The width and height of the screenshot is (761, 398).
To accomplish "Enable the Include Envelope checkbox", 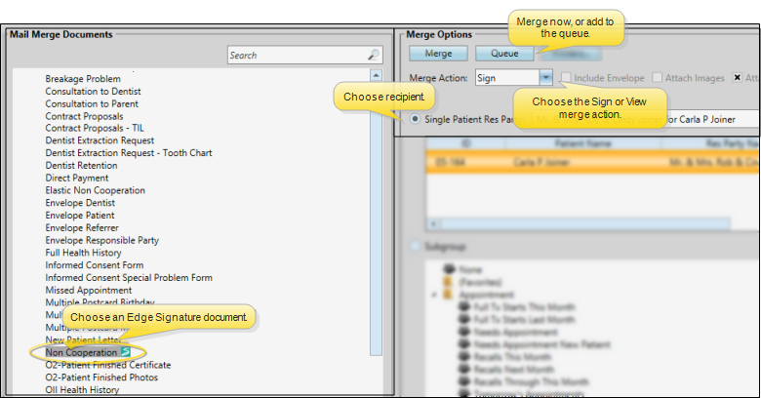I will pyautogui.click(x=567, y=77).
